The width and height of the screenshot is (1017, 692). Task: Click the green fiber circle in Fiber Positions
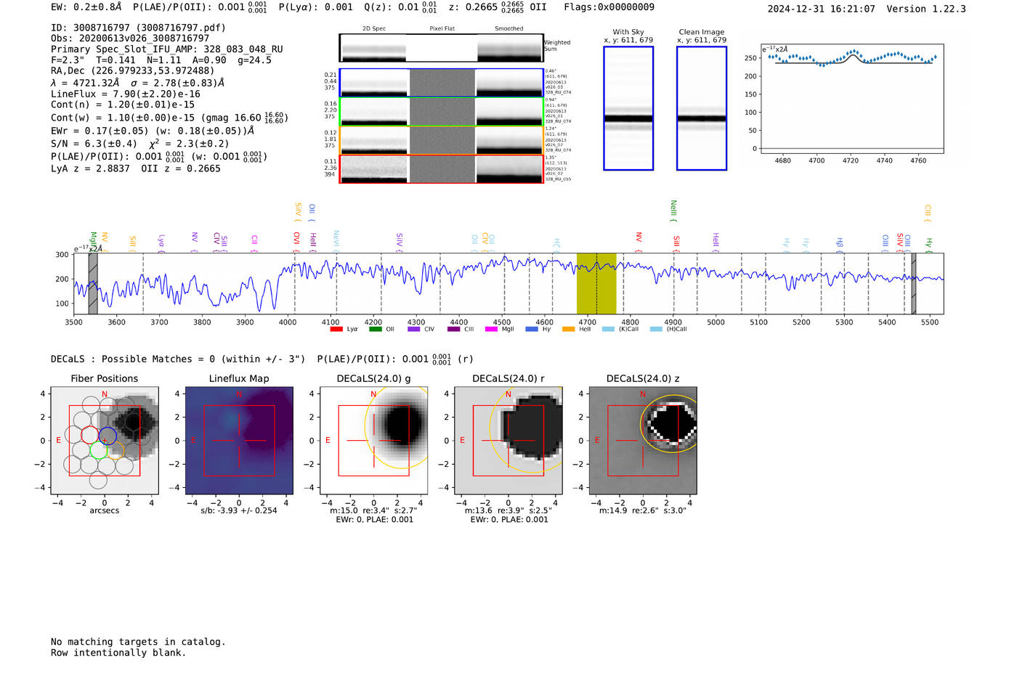98,450
